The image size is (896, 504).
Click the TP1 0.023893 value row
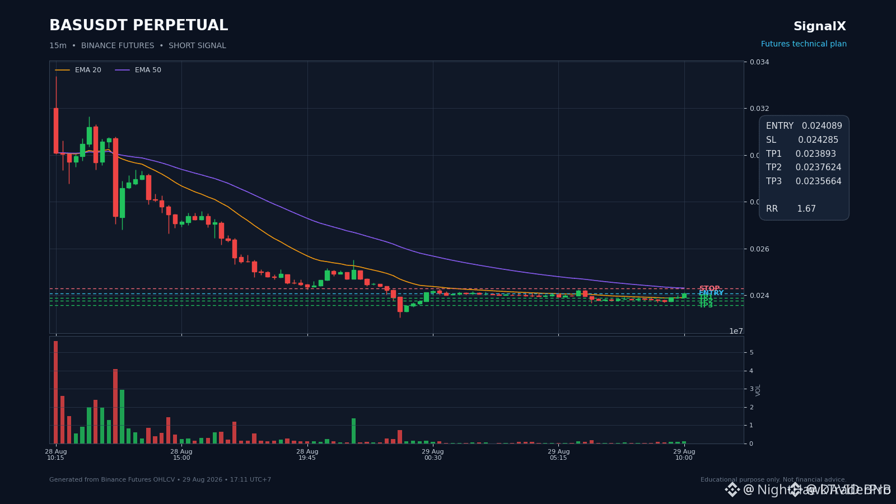(x=801, y=154)
